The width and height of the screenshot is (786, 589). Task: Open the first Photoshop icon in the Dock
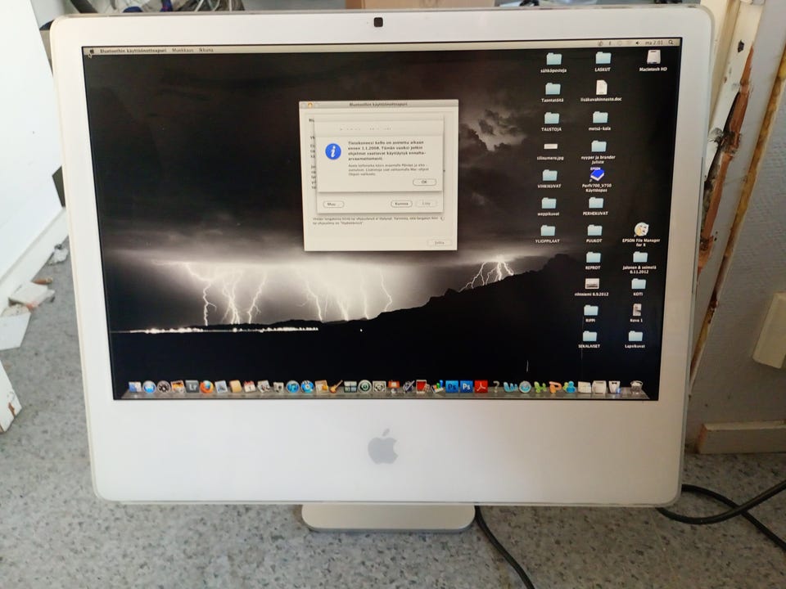tap(452, 387)
